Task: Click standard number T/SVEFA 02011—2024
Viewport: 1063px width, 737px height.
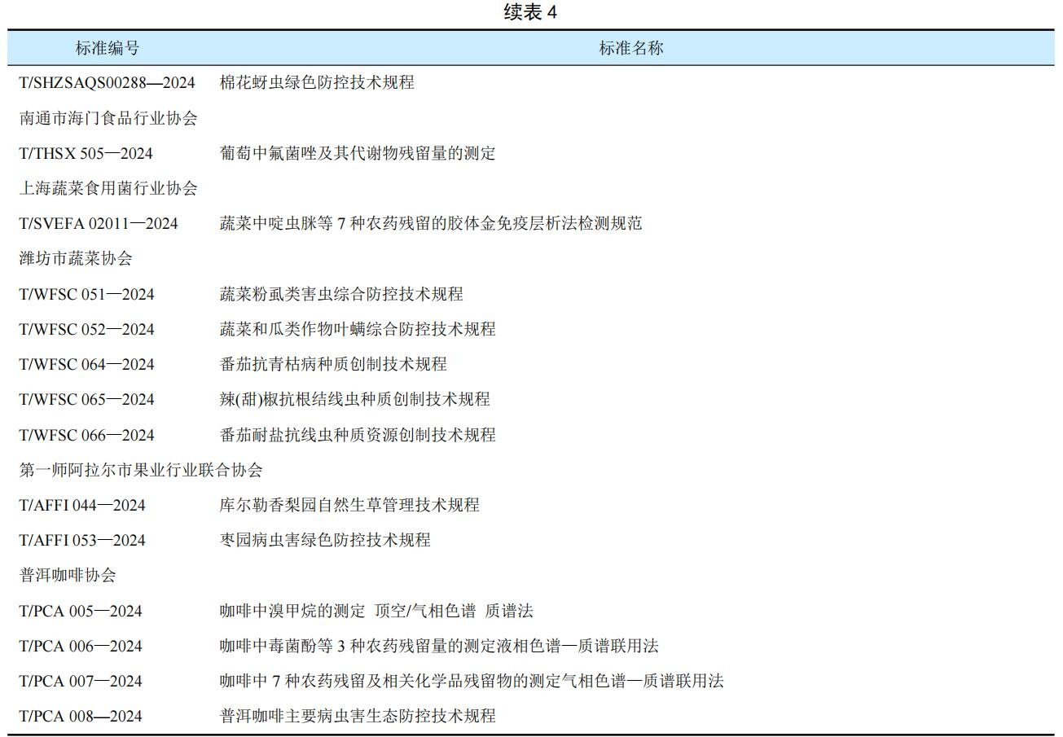Action: tap(99, 224)
